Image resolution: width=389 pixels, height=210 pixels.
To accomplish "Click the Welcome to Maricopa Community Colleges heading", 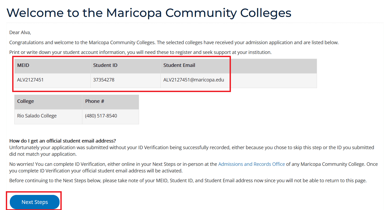I will coord(149,13).
